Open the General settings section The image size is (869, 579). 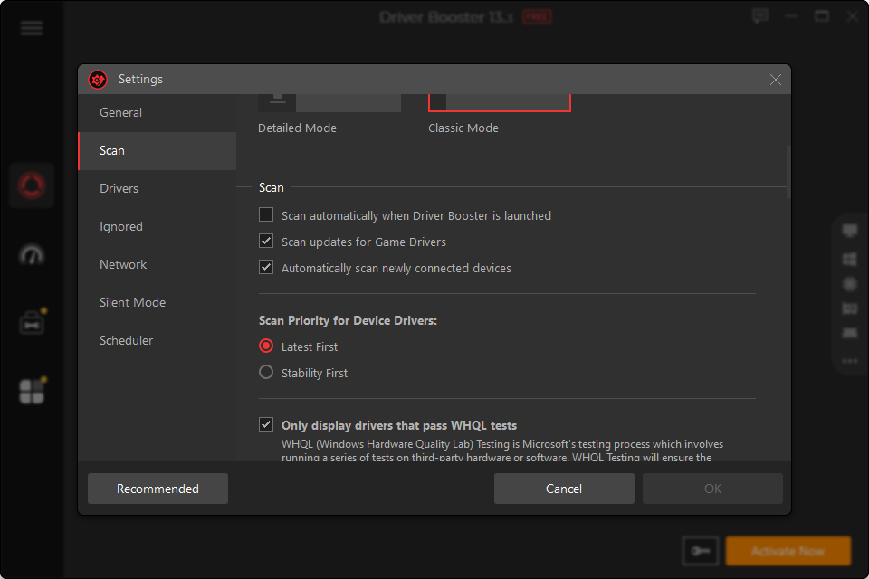tap(158, 112)
